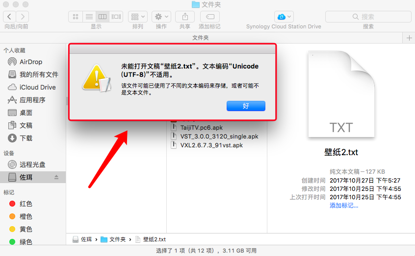Select the 佐珥 device in the sidebar
This screenshot has width=415, height=256.
pos(33,177)
